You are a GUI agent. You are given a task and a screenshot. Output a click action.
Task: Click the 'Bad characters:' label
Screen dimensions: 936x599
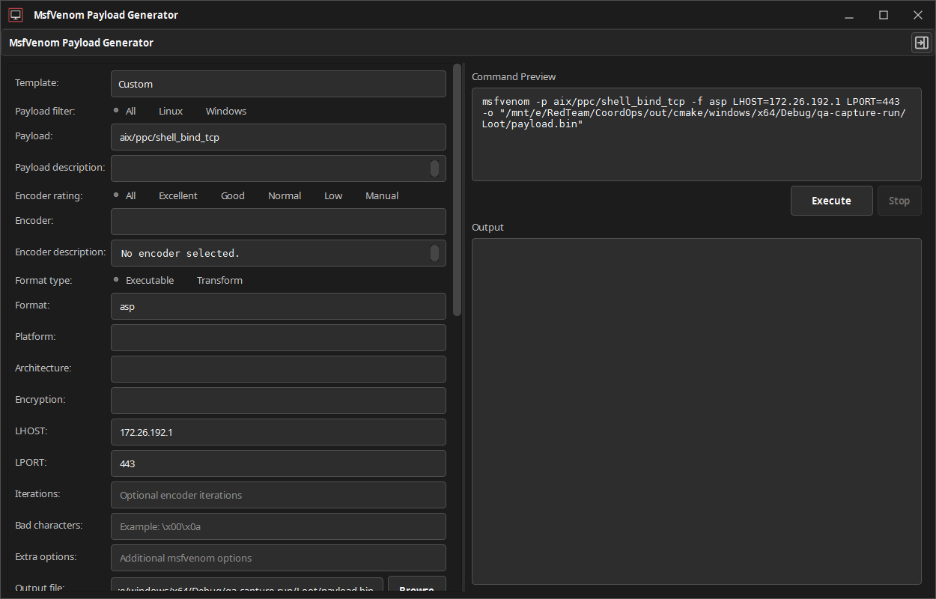[49, 525]
